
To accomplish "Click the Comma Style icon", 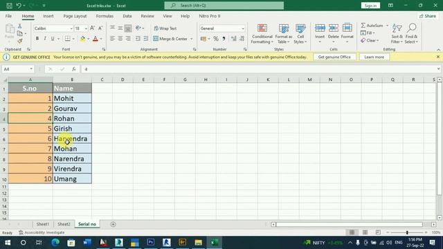I will click(224, 39).
